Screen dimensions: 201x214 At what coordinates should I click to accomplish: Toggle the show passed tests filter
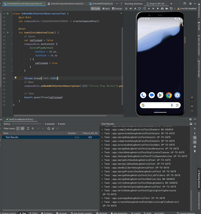tap(18, 128)
